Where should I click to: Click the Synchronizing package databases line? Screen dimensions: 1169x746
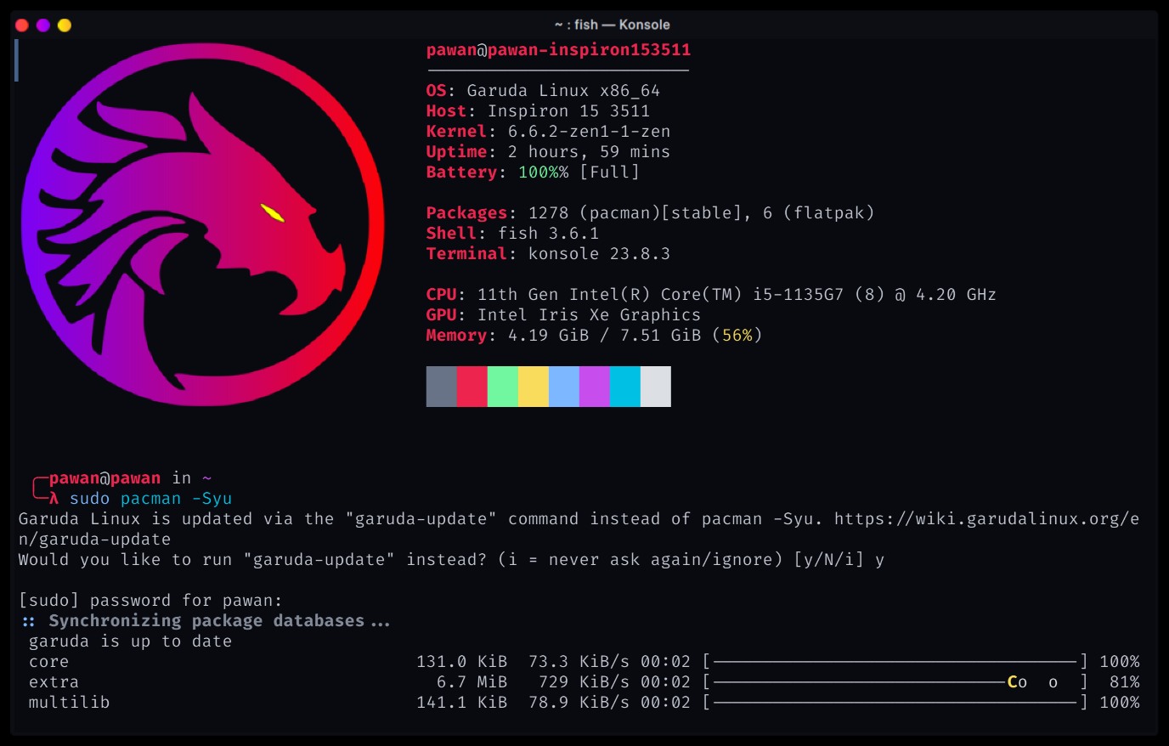coord(206,621)
